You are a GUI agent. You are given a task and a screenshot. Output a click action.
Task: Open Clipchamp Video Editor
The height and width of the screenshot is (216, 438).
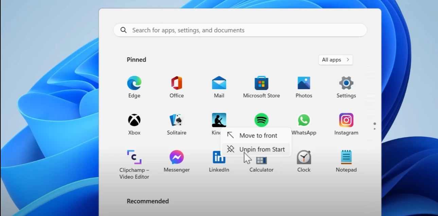pos(134,158)
